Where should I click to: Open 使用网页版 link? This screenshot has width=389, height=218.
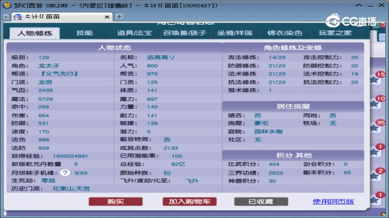click(x=333, y=201)
